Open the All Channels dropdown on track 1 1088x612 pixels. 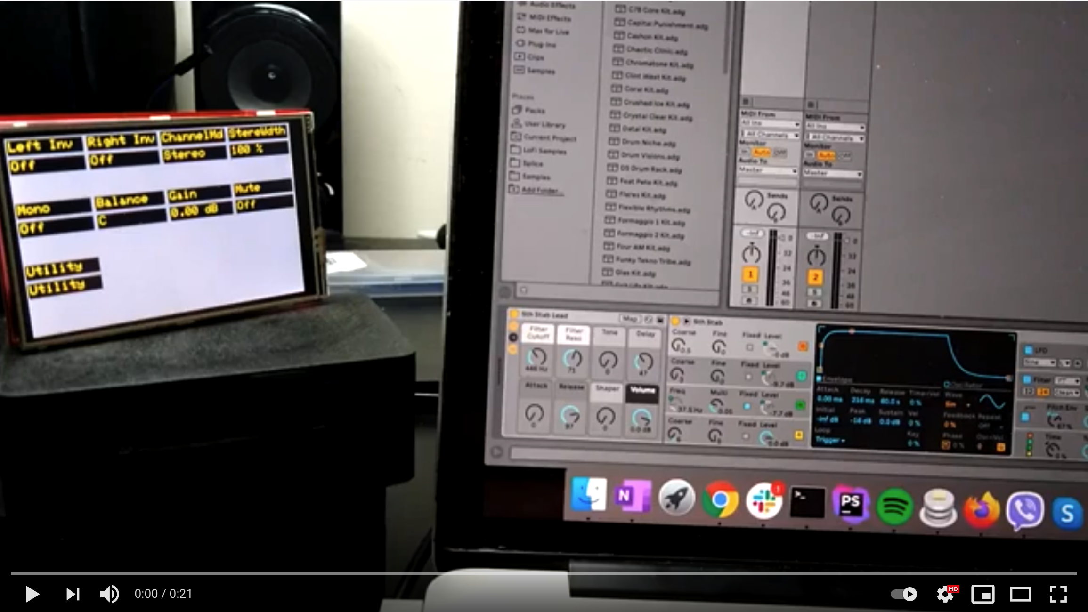pos(769,136)
